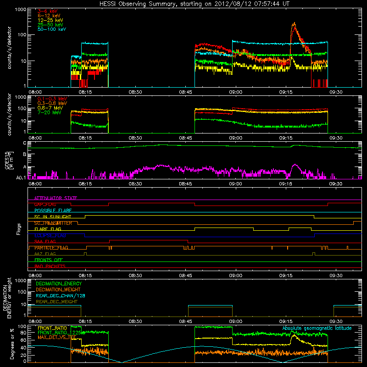Select the PARTICLE_FLAG label
The image size is (367, 367).
click(51, 248)
